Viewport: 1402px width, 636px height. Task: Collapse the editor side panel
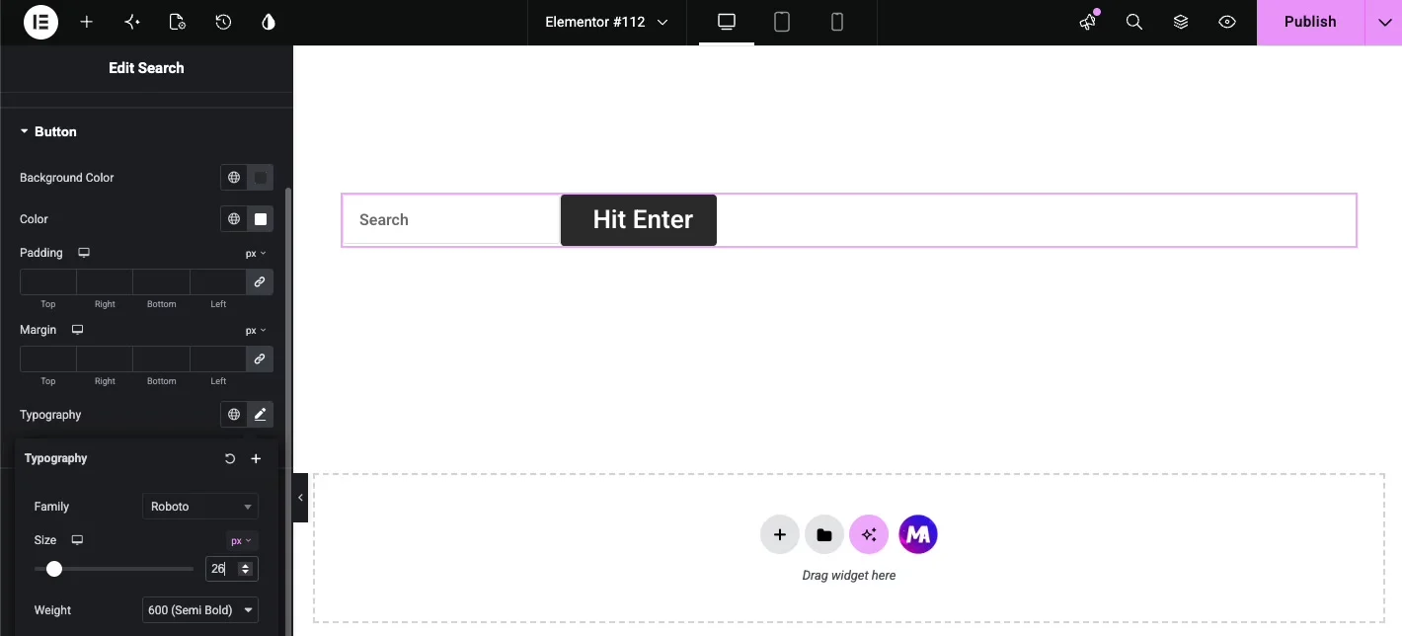pos(300,498)
